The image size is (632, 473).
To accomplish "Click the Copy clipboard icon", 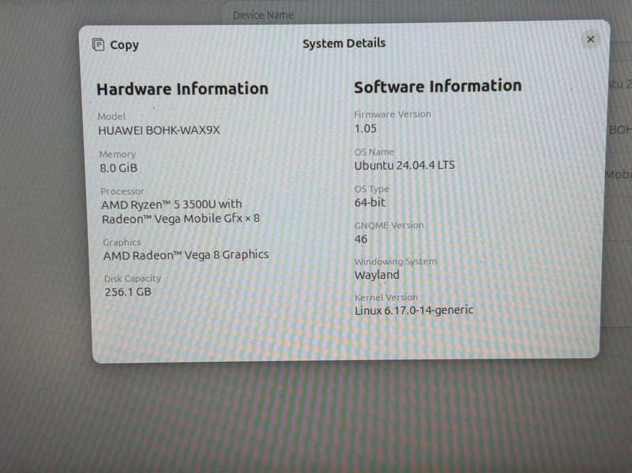I will [99, 45].
